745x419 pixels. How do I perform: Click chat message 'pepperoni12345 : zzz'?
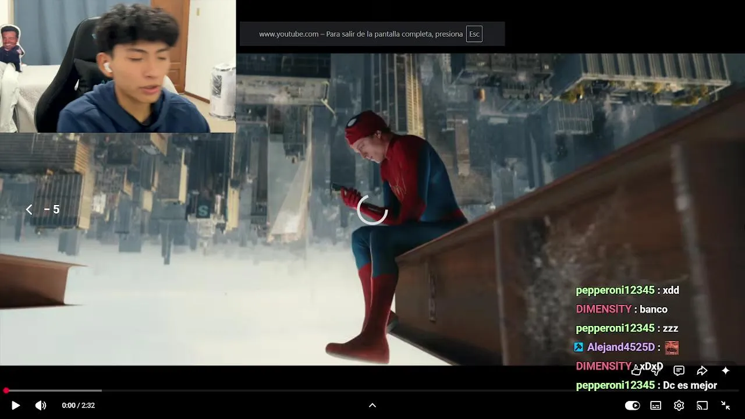coord(627,328)
